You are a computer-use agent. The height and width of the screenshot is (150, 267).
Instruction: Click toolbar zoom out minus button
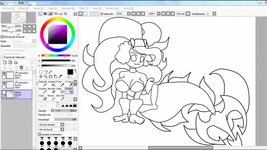tap(133, 14)
